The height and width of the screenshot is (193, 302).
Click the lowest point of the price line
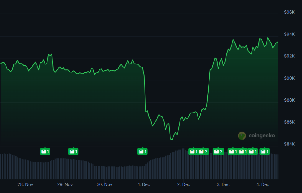tap(172, 140)
